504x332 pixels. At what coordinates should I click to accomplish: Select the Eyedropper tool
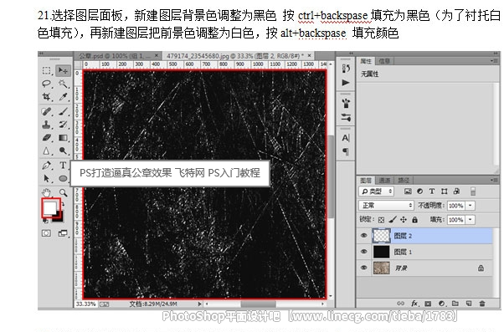63,97
